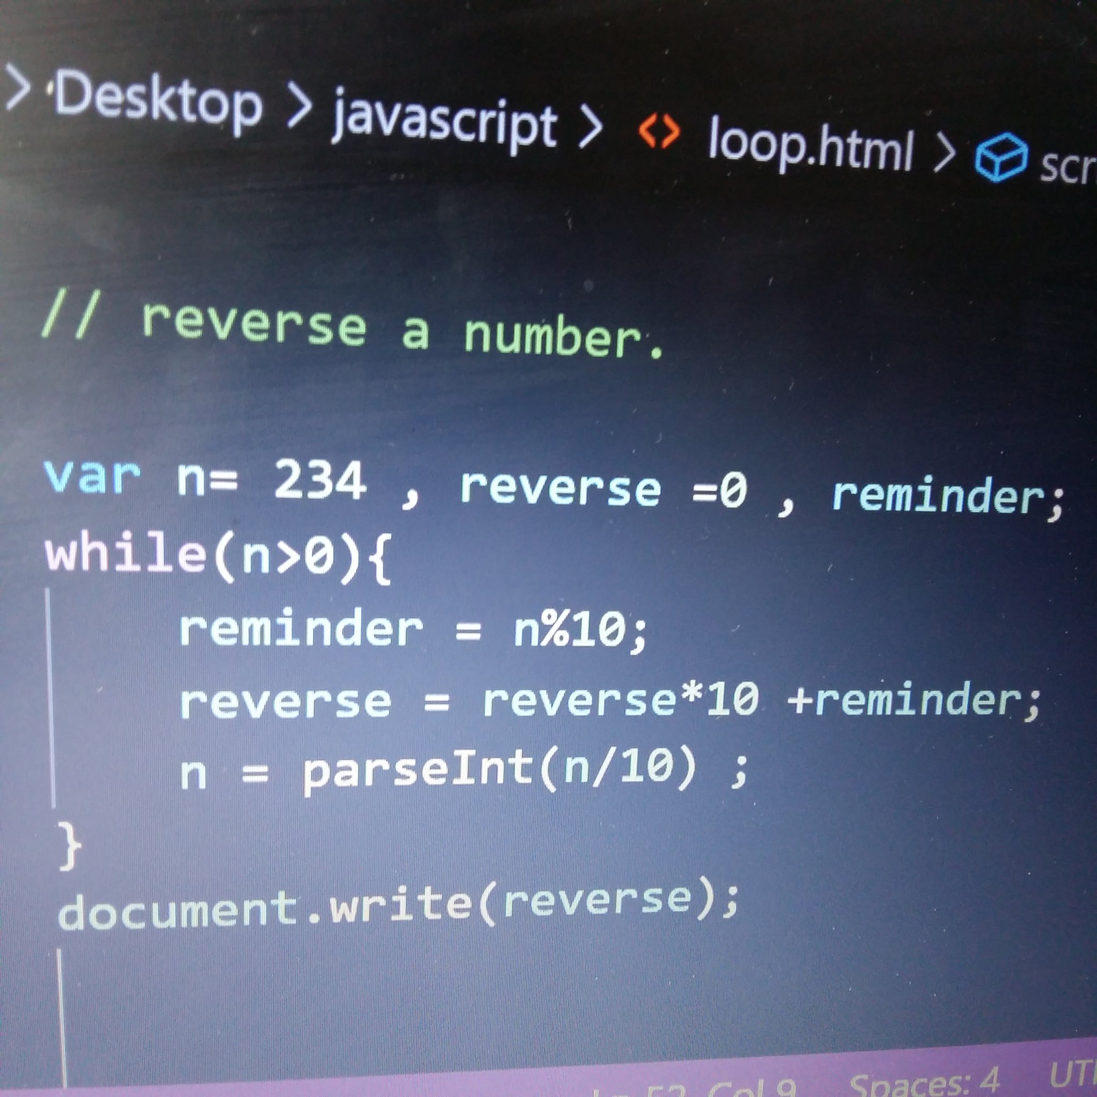Click the orange HTML file icon
Viewport: 1097px width, 1097px height.
click(659, 131)
